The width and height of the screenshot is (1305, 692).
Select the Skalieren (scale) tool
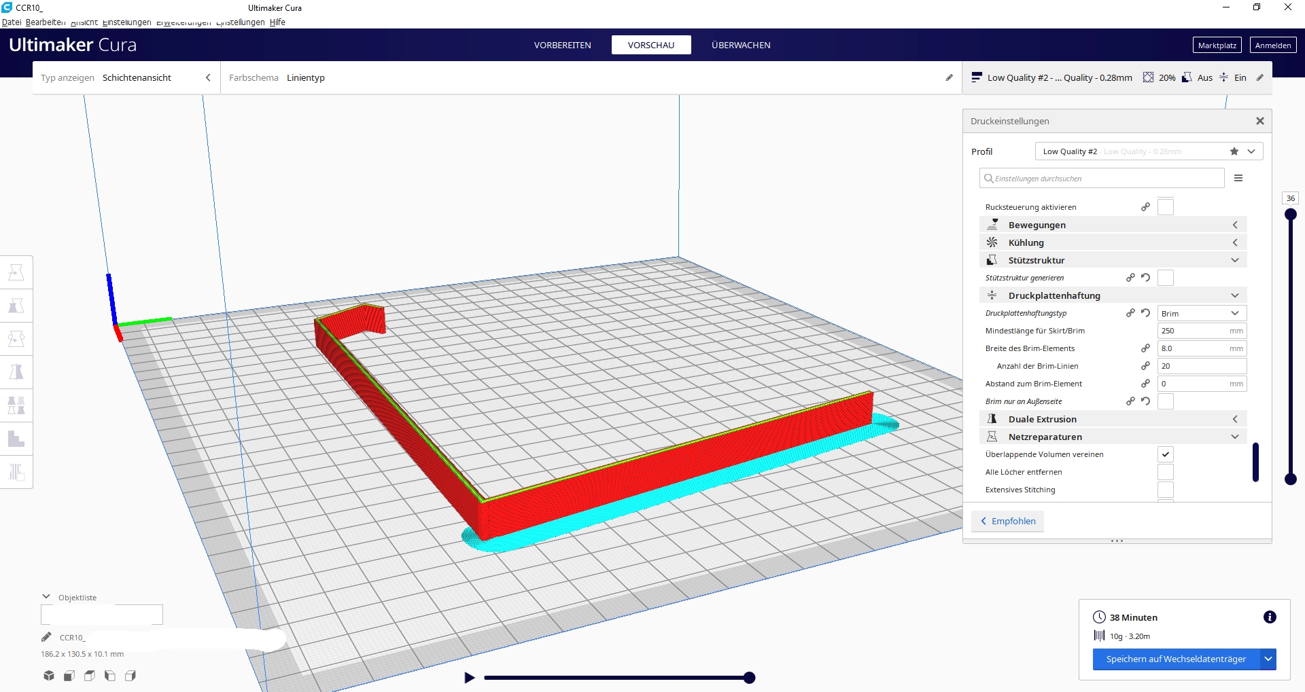(x=17, y=305)
